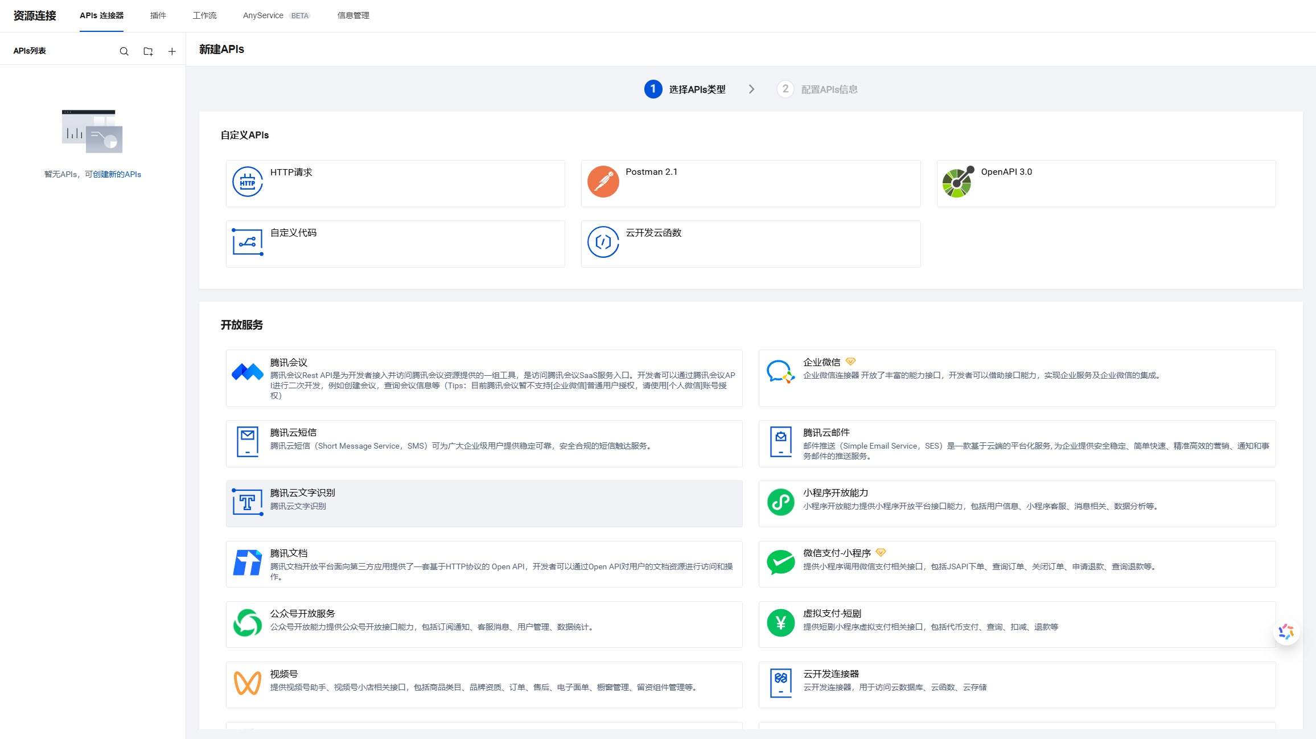This screenshot has height=739, width=1316.
Task: Click the 云开发连接器 icon
Action: pos(781,683)
